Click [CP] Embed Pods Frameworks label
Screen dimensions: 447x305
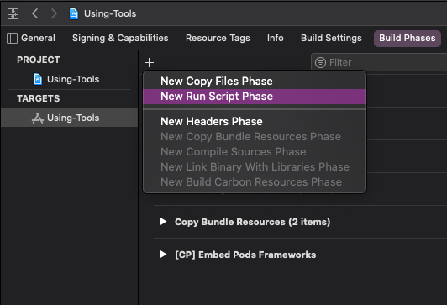(x=245, y=255)
